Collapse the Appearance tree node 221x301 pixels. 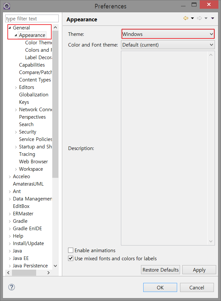(16, 35)
